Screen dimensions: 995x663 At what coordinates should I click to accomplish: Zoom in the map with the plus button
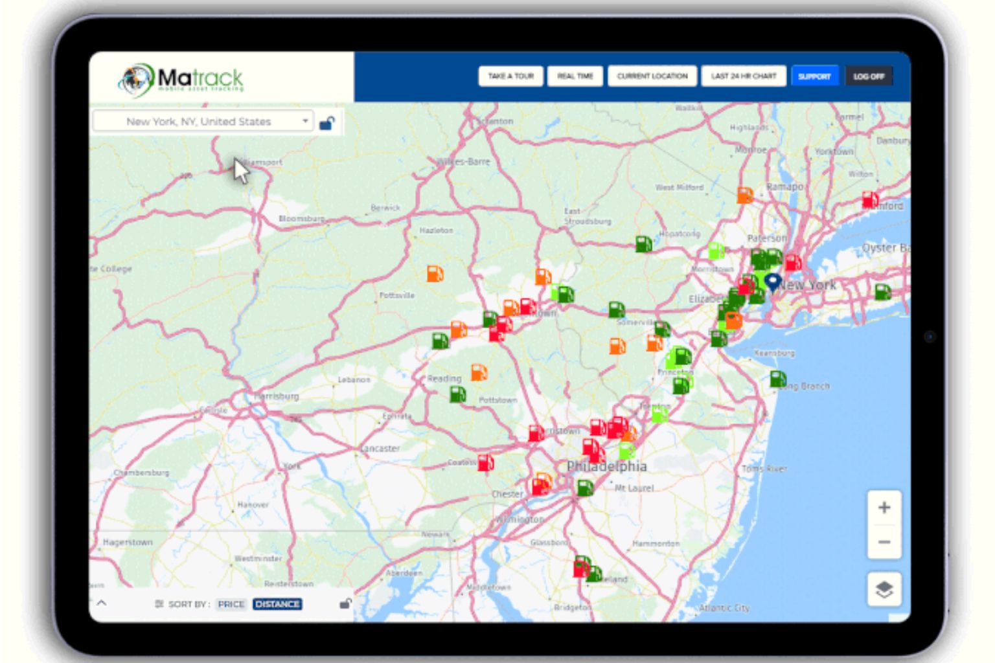pos(884,508)
